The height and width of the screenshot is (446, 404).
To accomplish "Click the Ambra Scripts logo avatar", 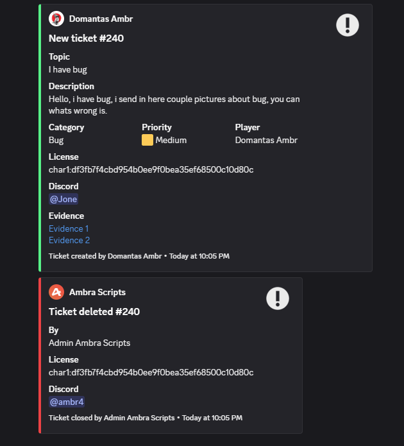I will (x=56, y=292).
